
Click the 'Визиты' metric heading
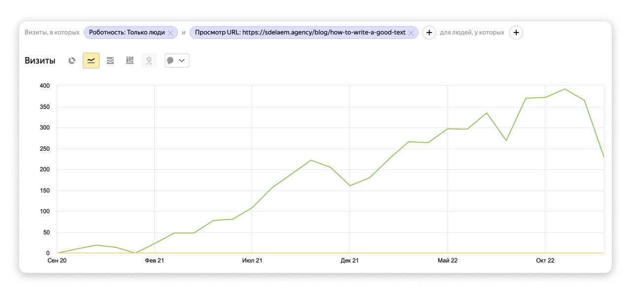pyautogui.click(x=40, y=61)
